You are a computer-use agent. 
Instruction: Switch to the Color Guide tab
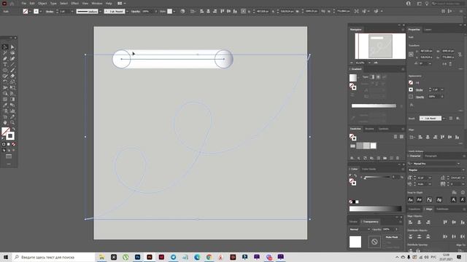pyautogui.click(x=368, y=169)
